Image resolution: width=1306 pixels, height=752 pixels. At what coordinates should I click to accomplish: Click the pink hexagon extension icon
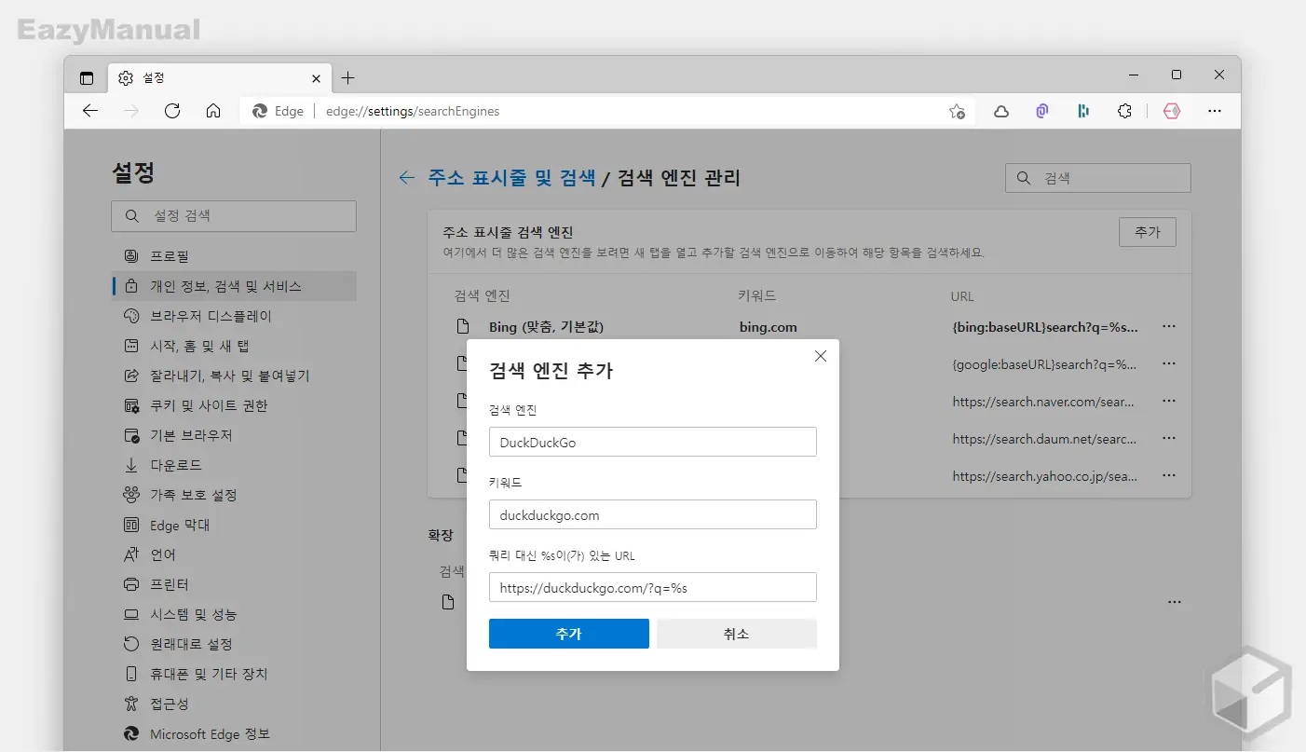[1172, 111]
